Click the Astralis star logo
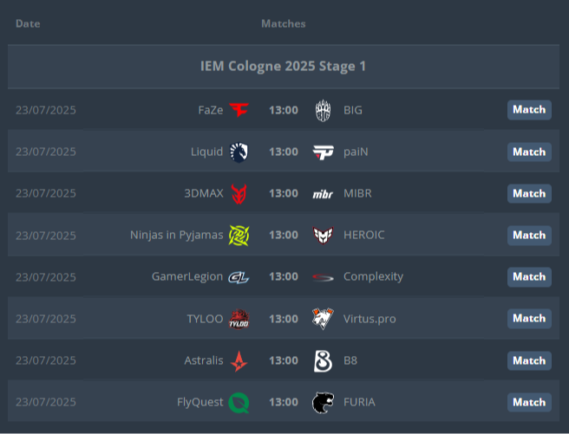 (239, 360)
